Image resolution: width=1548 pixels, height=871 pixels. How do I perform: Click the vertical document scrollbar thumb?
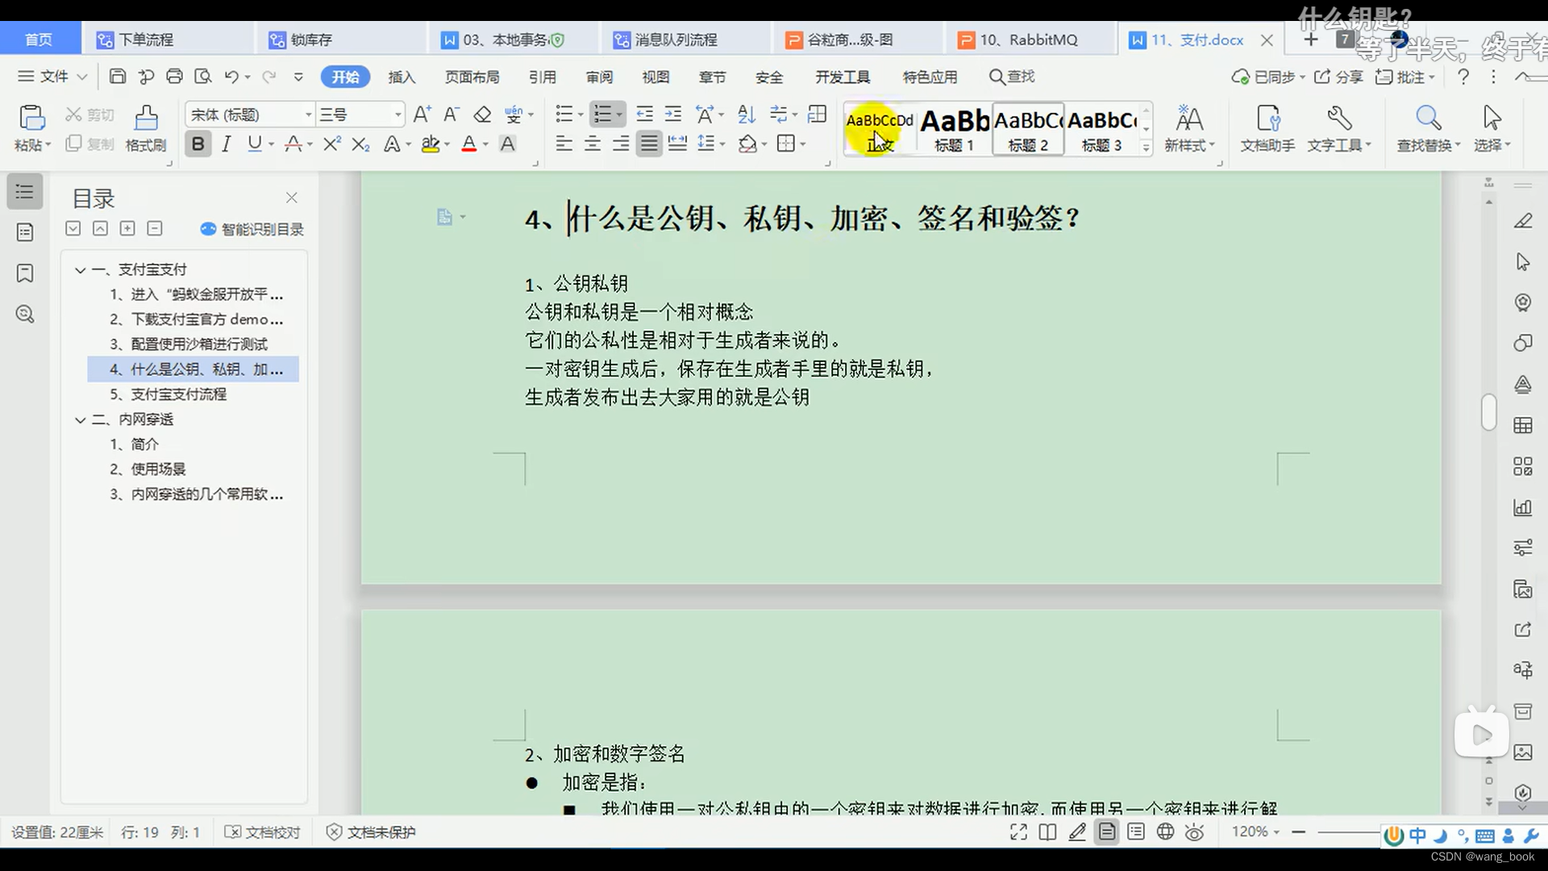pos(1488,411)
